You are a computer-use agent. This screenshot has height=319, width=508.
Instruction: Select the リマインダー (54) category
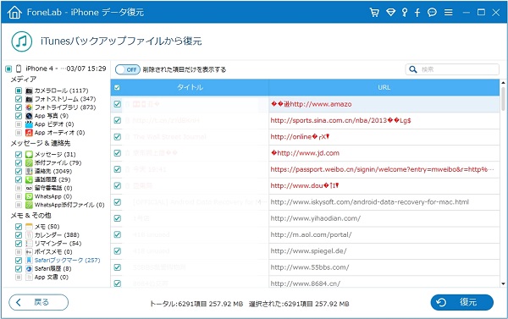pos(58,244)
